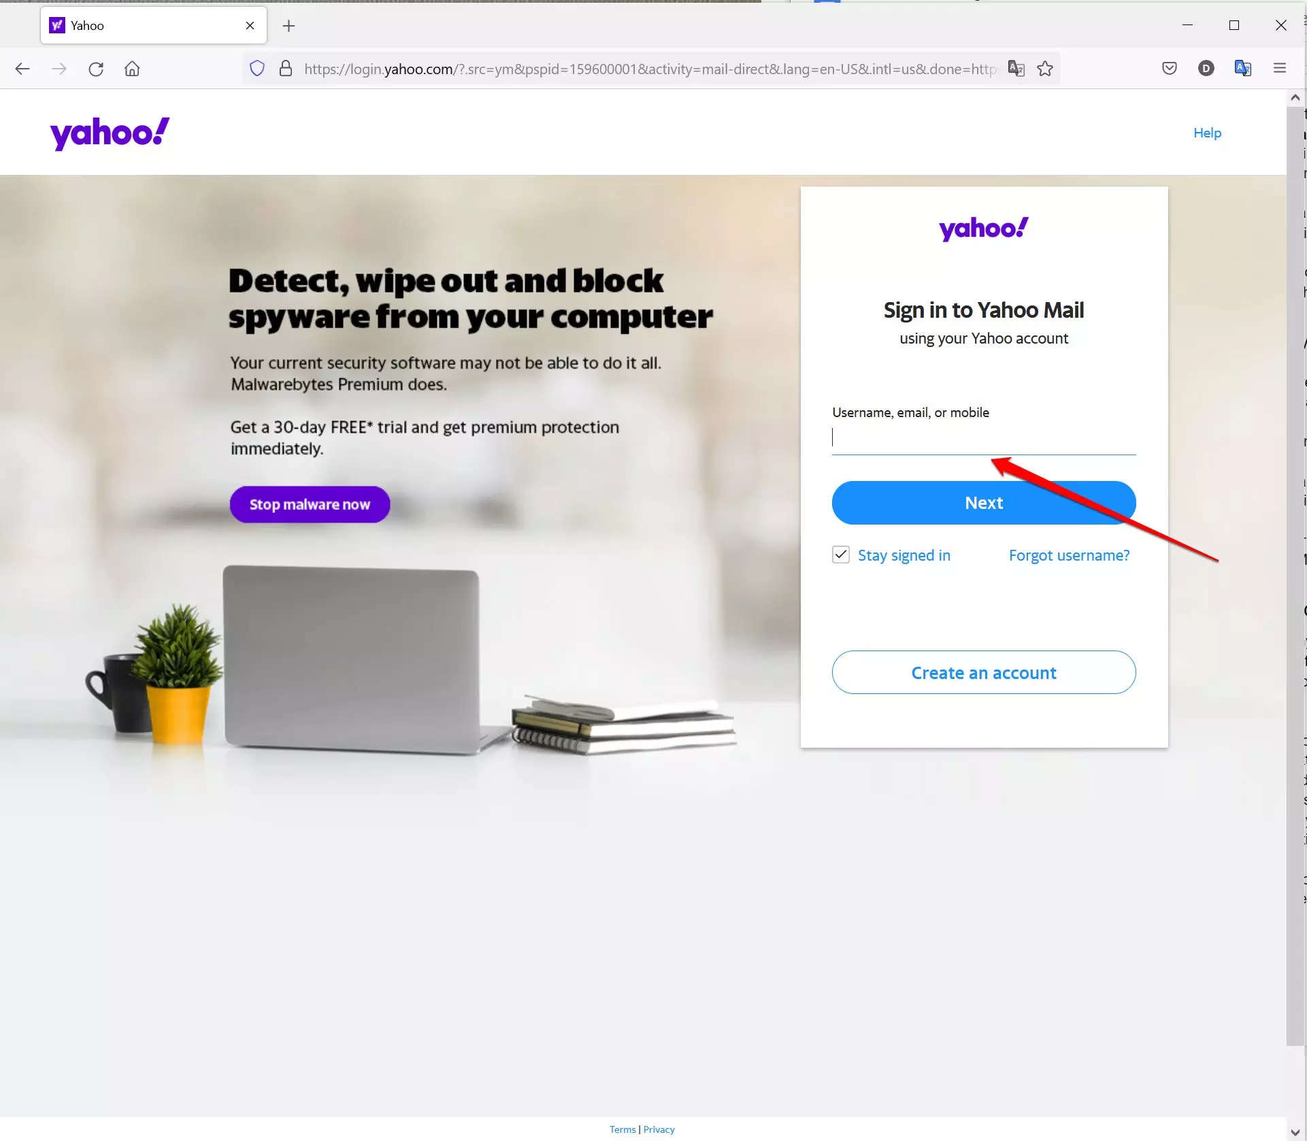Click the profile icon in browser toolbar

(x=1206, y=69)
